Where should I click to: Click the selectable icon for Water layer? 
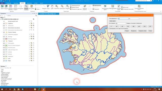(x=31, y=61)
